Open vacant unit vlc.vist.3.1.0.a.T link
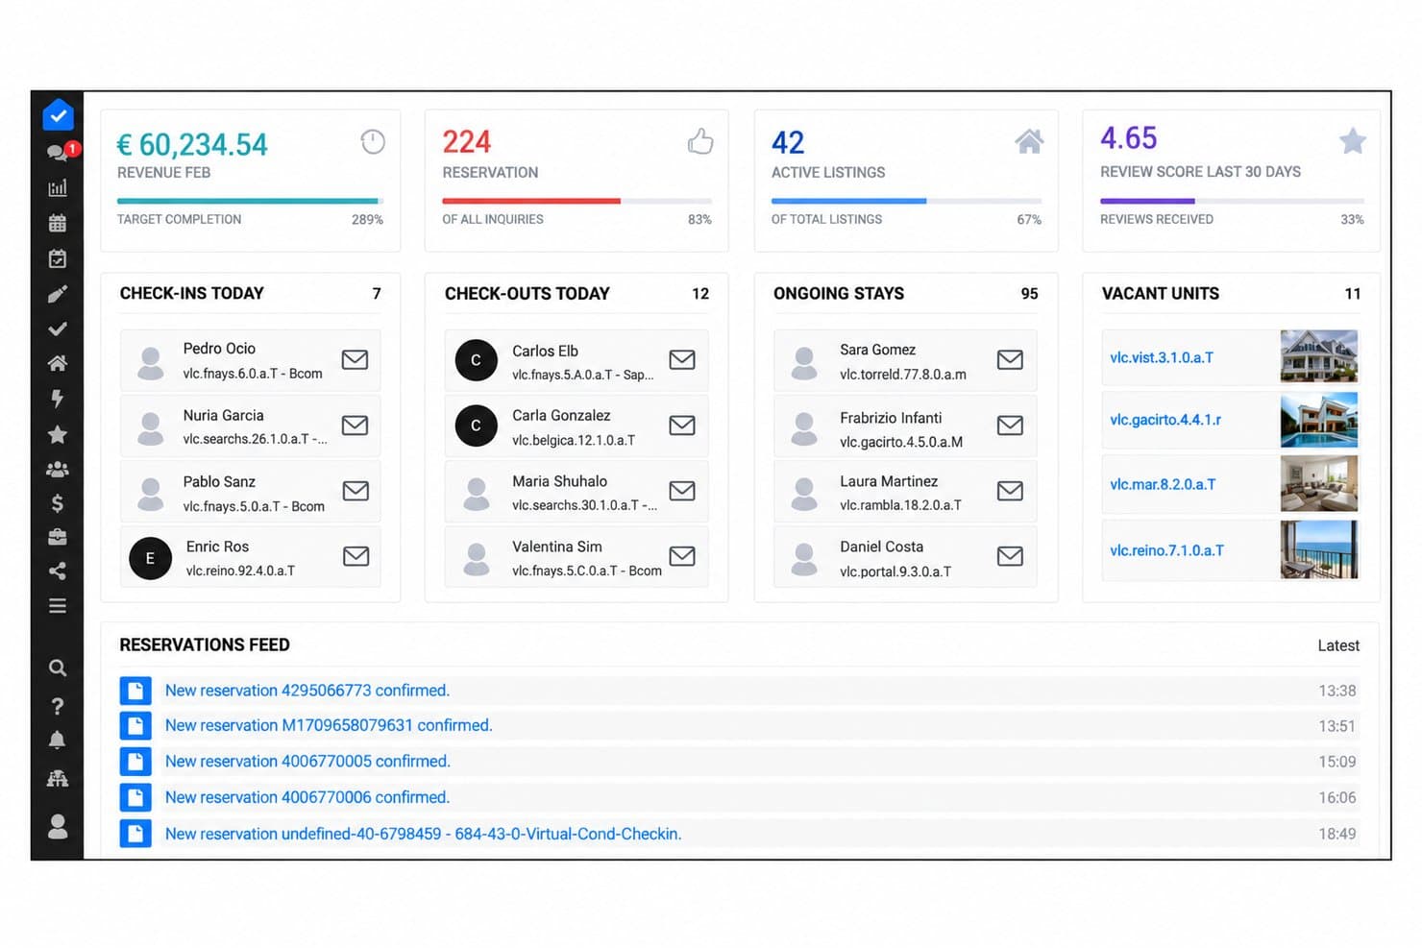This screenshot has height=948, width=1422. click(x=1162, y=357)
